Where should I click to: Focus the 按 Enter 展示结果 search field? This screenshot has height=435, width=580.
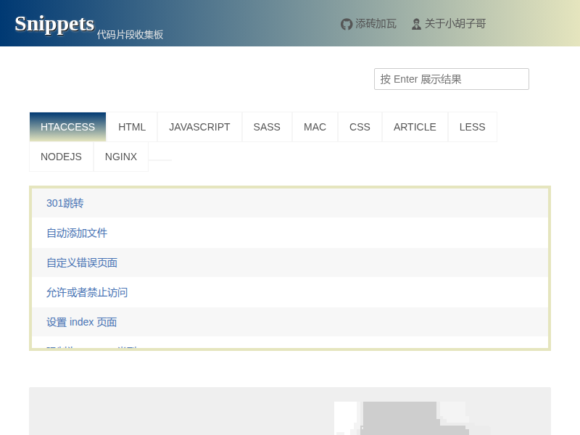coord(451,79)
